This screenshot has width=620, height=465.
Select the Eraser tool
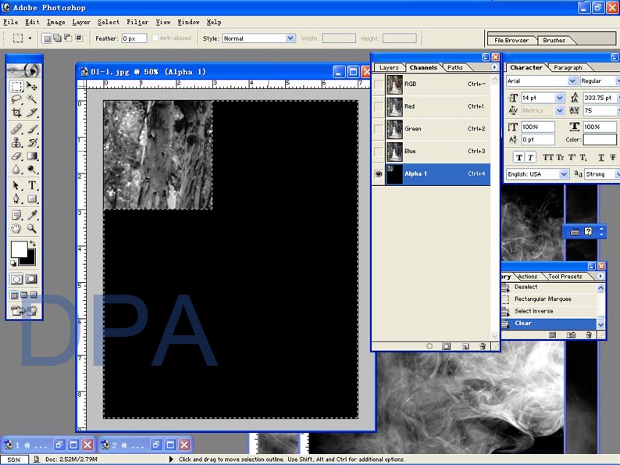point(16,156)
